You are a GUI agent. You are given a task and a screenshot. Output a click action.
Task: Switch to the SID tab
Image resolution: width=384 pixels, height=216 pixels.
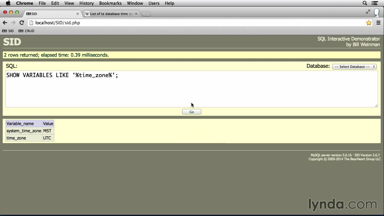pos(52,14)
